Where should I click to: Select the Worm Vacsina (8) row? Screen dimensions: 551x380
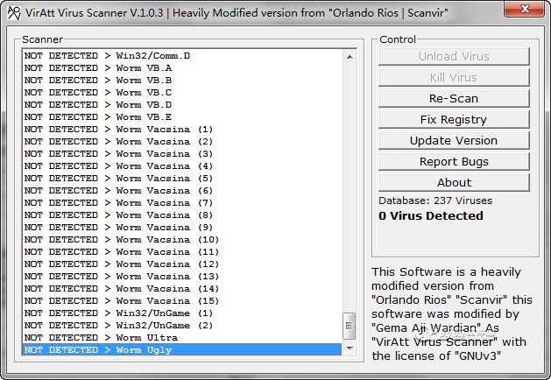point(182,215)
